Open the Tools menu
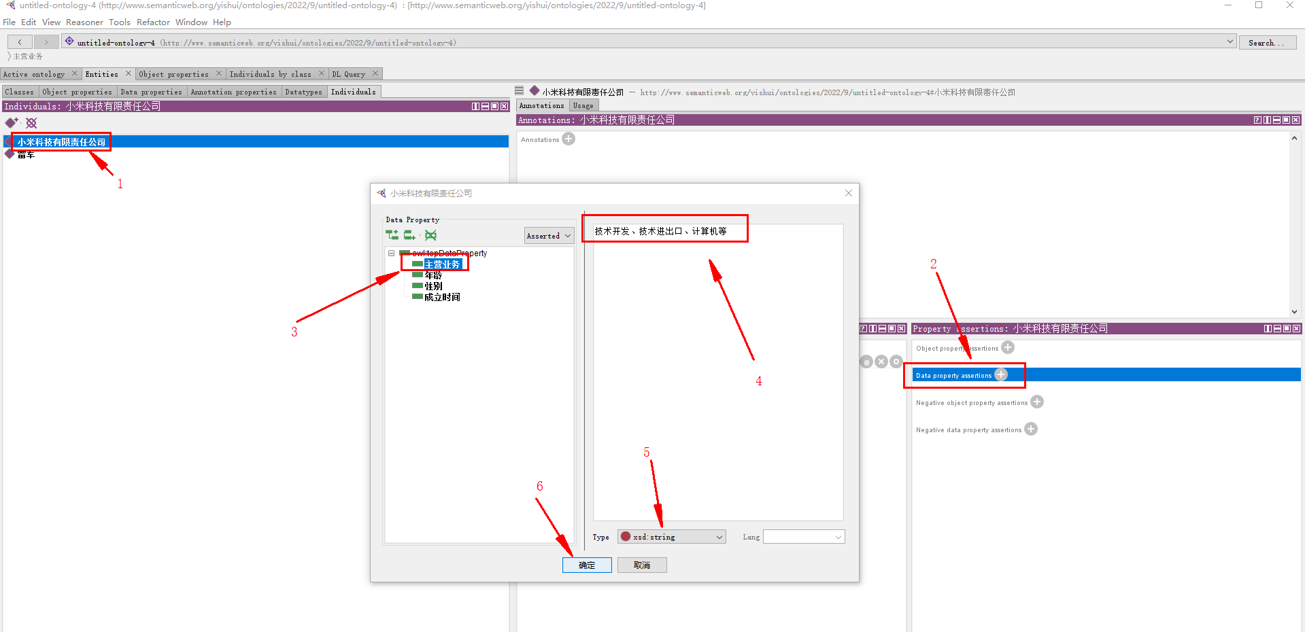The width and height of the screenshot is (1305, 632). pyautogui.click(x=120, y=22)
